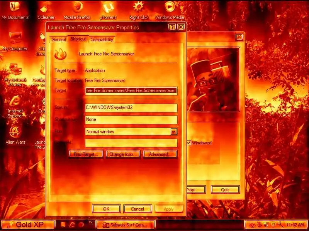309x231 pixels.
Task: Toggle the Windowed checkbox in Subway Surf window
Action: pyautogui.click(x=189, y=143)
